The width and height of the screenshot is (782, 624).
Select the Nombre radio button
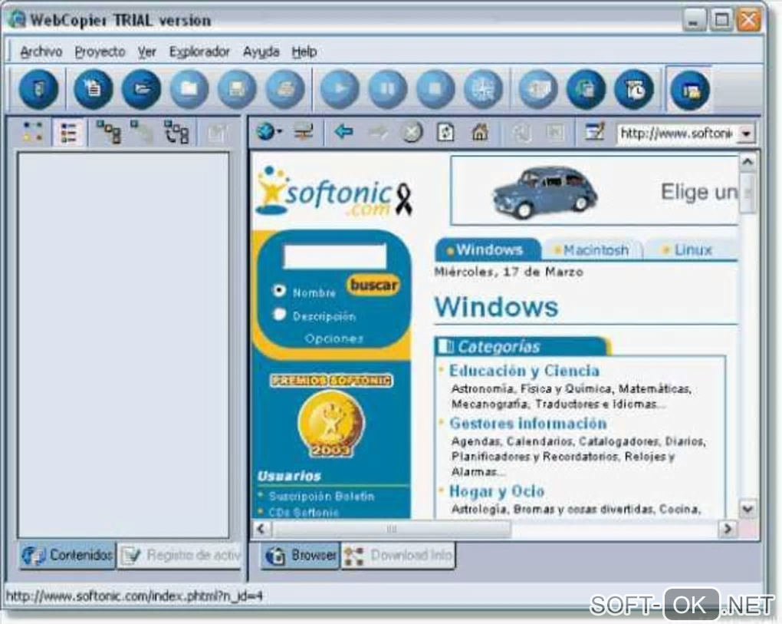click(x=279, y=290)
